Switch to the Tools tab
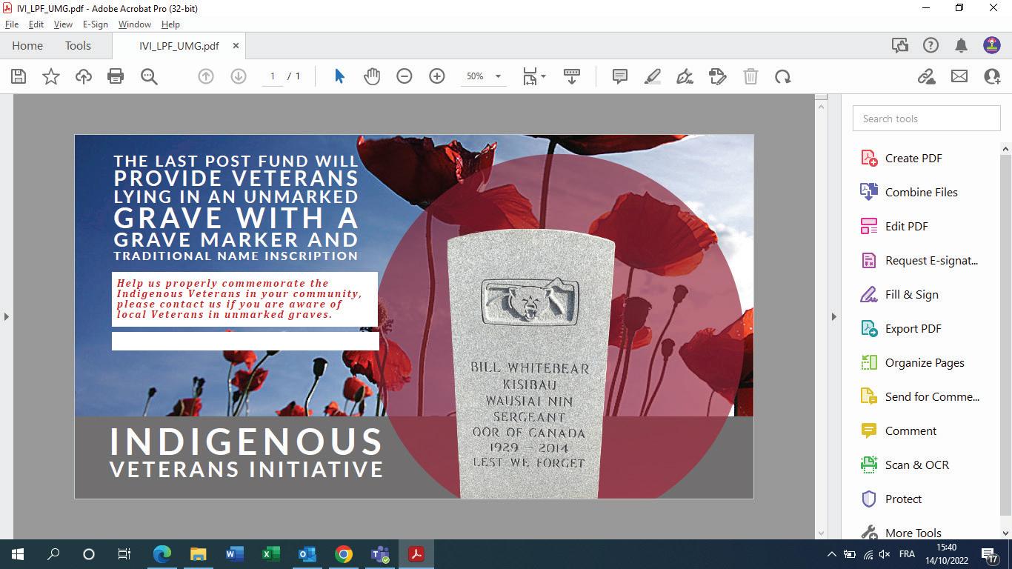1012x569 pixels. (78, 45)
